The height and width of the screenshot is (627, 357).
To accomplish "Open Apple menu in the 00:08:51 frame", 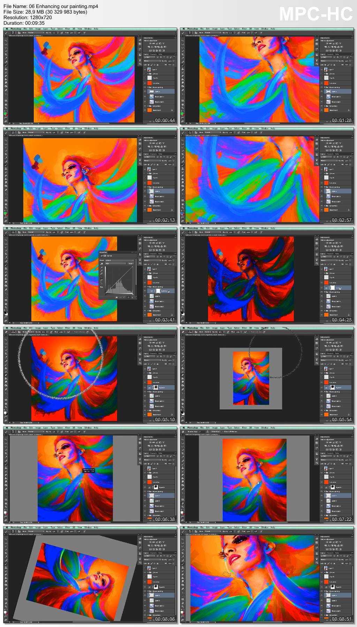I will pos(184,527).
